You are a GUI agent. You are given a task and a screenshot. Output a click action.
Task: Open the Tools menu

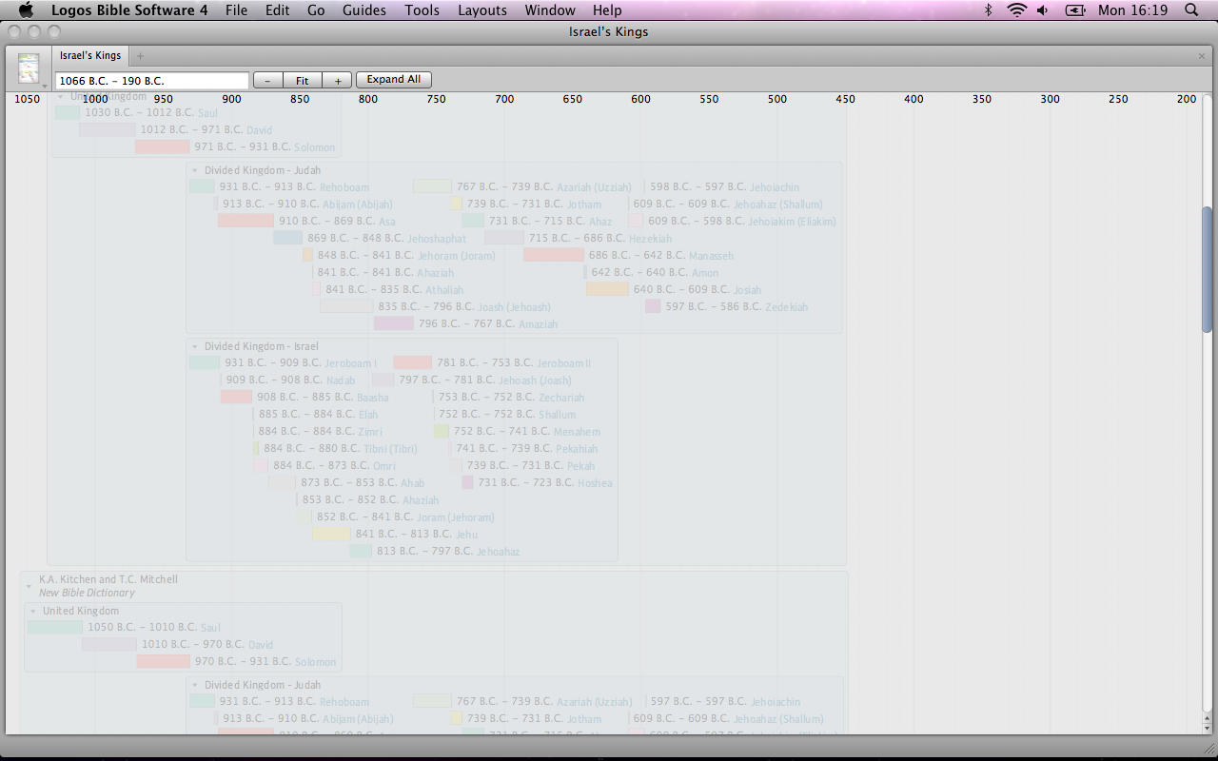pyautogui.click(x=422, y=10)
